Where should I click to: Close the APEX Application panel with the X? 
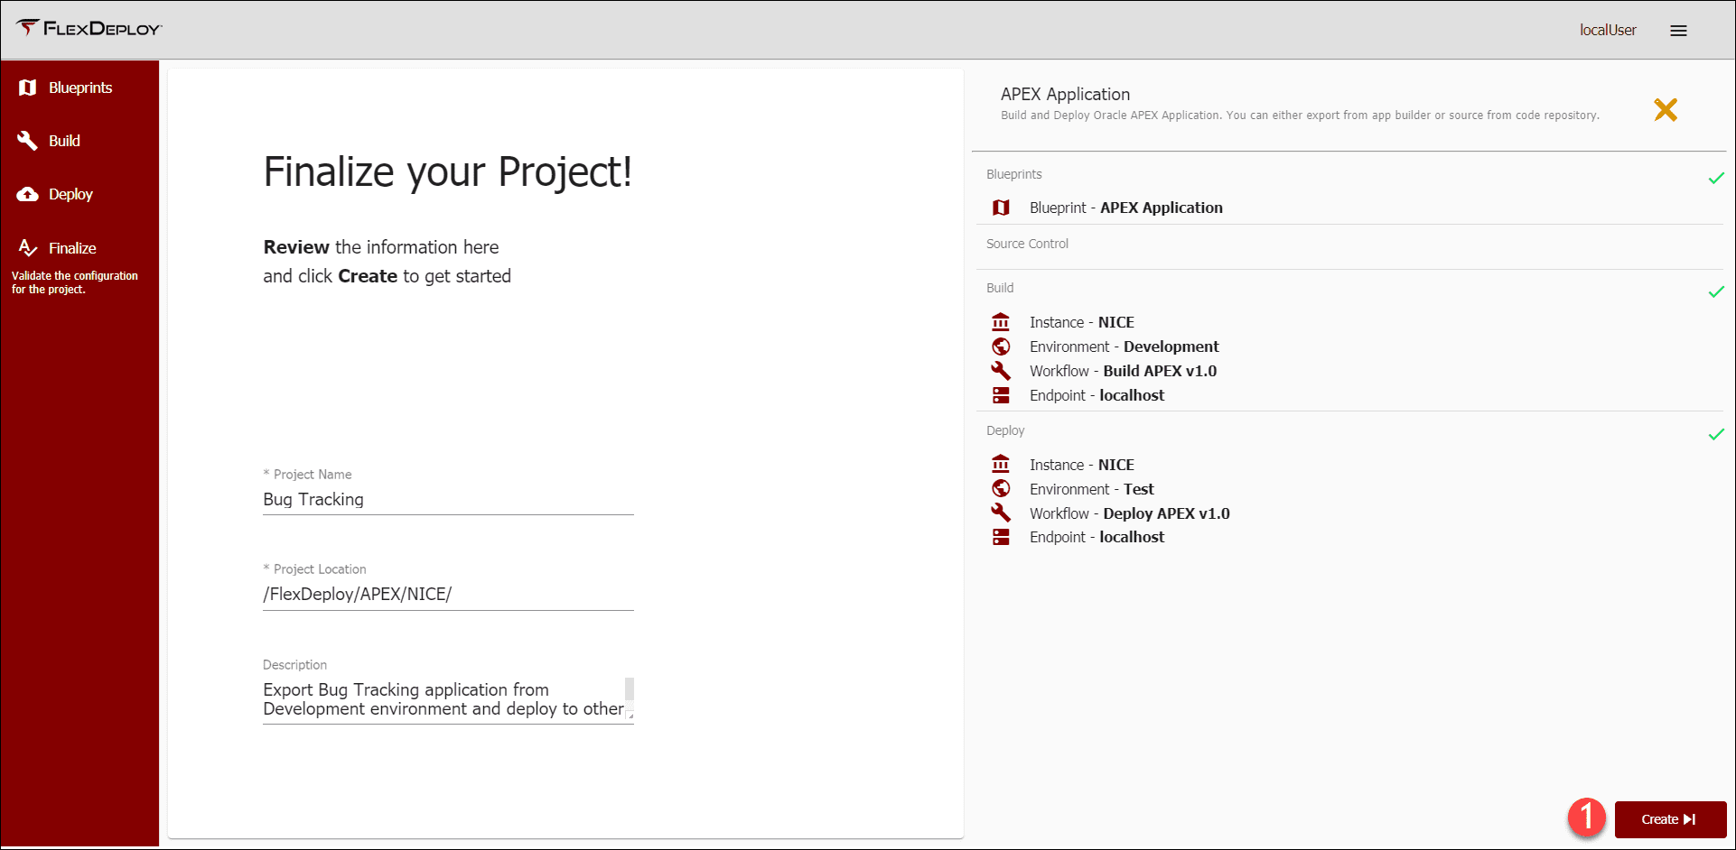pos(1666,110)
